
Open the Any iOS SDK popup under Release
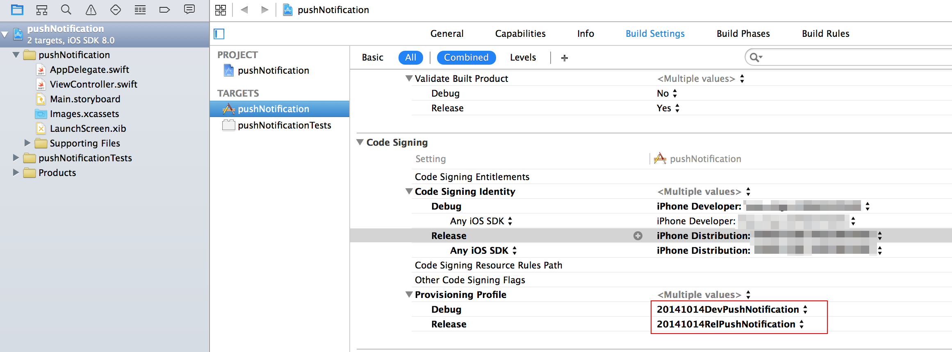point(483,250)
